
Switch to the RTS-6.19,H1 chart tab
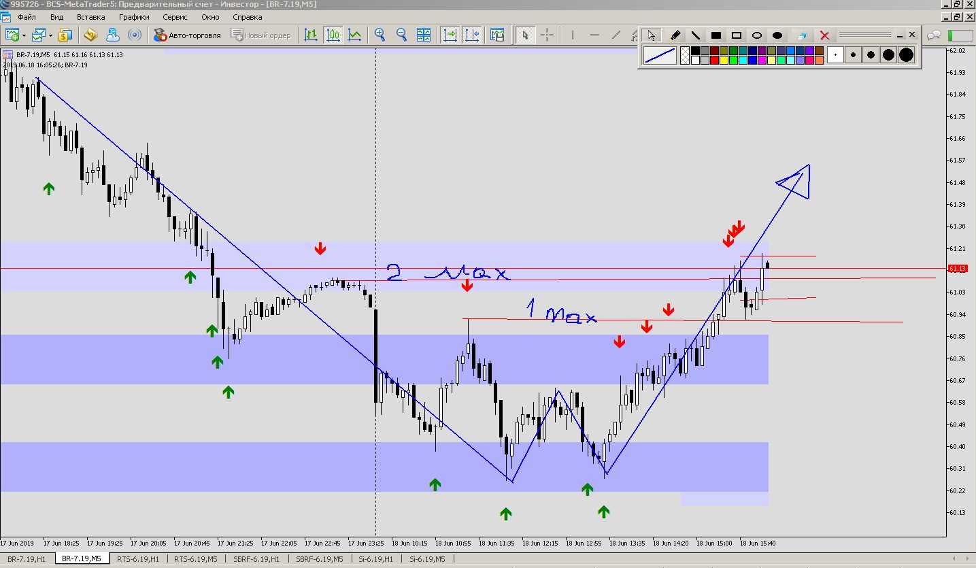point(138,559)
